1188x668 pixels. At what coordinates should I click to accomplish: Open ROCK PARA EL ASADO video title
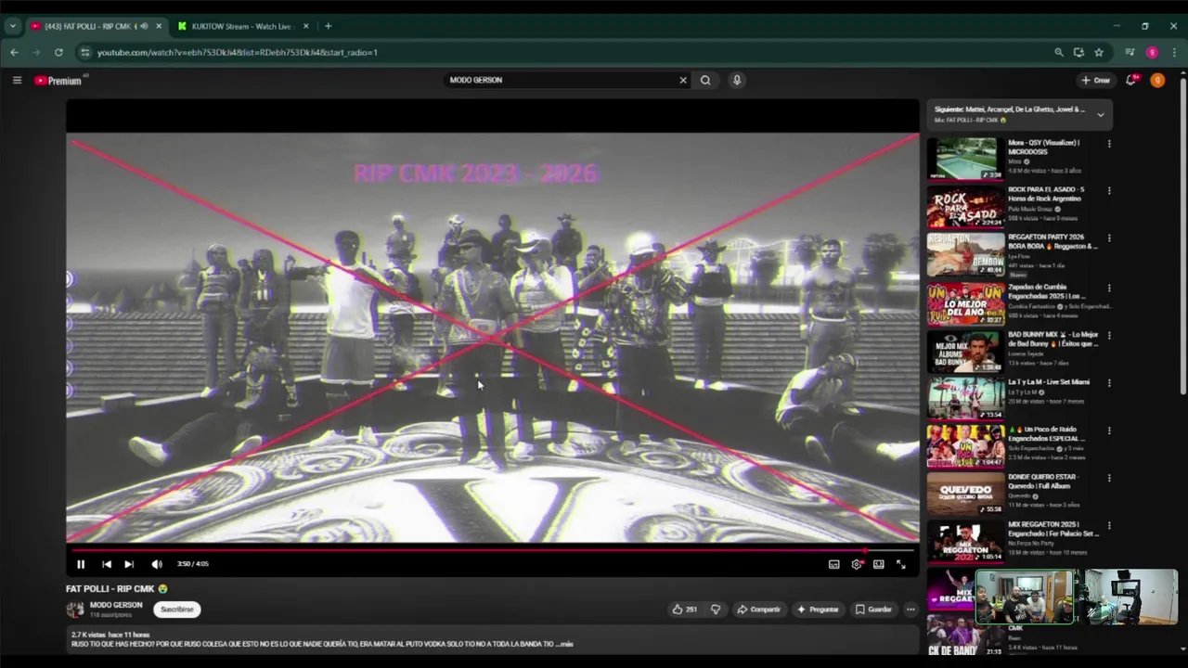coord(1046,194)
